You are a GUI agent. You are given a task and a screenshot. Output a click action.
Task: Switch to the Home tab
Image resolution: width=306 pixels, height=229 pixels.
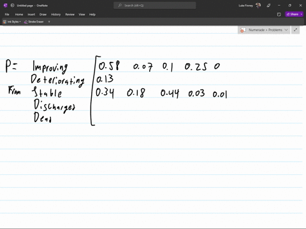tap(19, 15)
